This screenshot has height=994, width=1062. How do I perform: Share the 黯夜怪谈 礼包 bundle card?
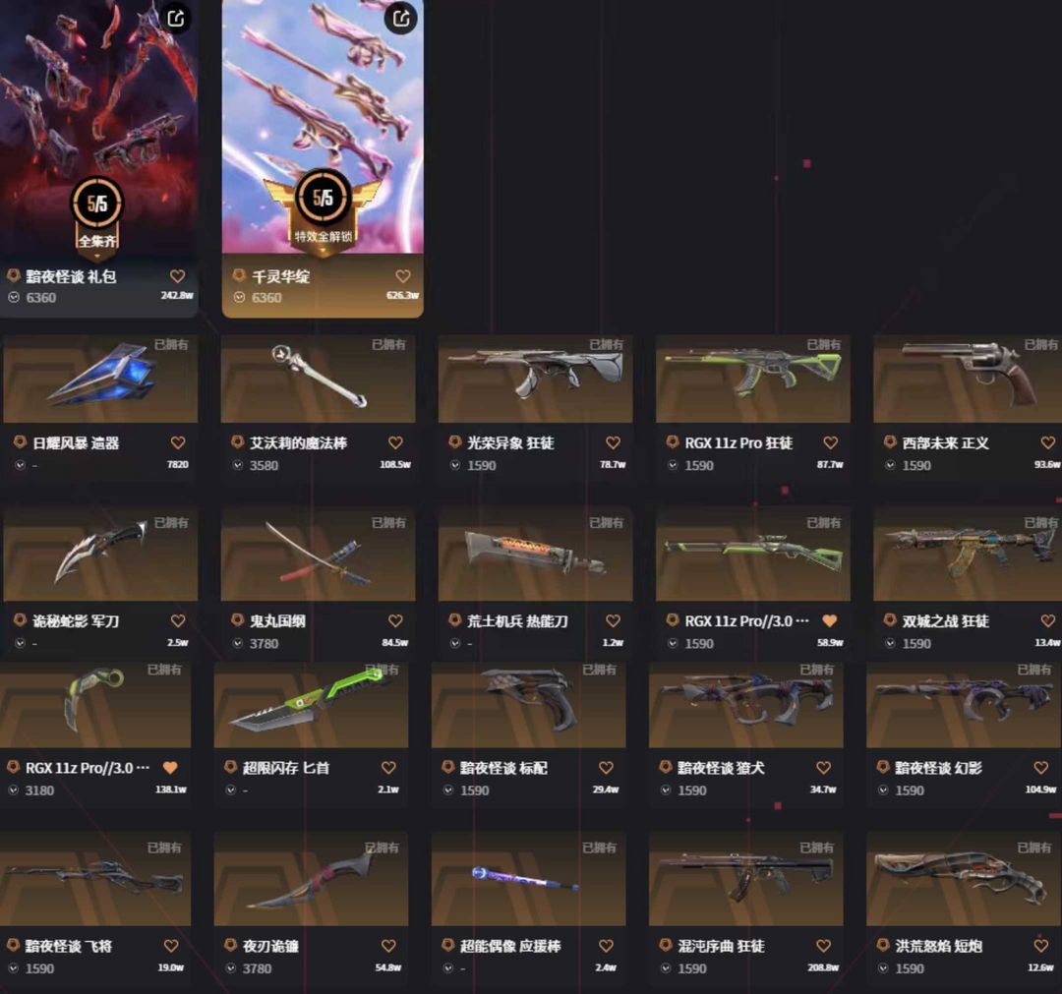tap(176, 19)
